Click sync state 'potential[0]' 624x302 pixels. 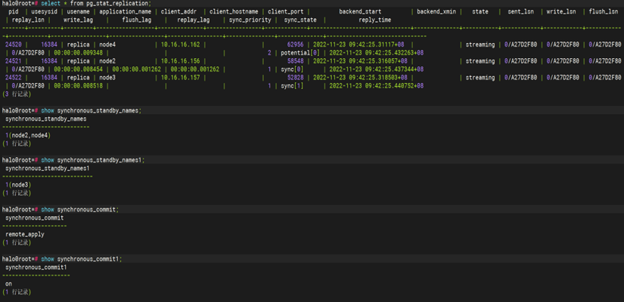(300, 53)
